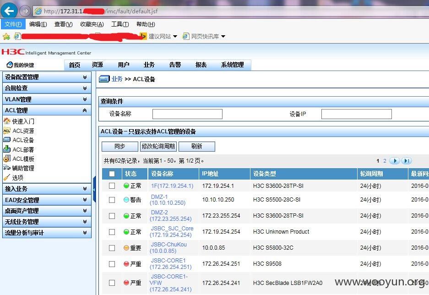Open the 工具(T) menu
This screenshot has width=429, height=295.
pyautogui.click(x=120, y=24)
